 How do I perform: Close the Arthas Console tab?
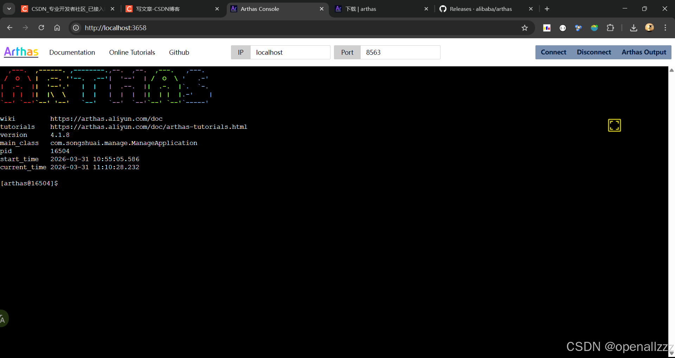(322, 9)
